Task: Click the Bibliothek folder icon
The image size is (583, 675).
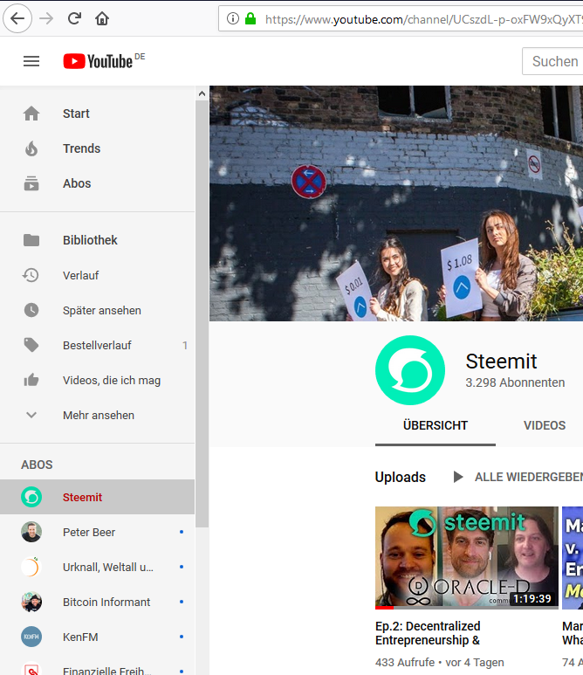Action: pos(31,240)
